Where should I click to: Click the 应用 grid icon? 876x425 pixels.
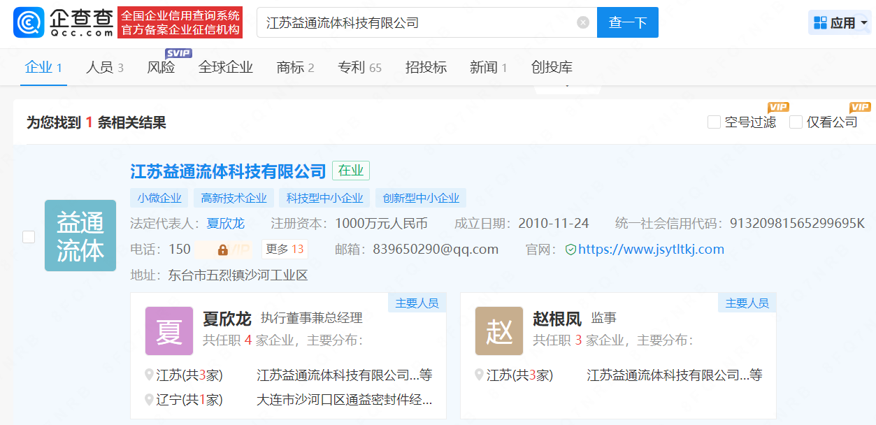click(x=821, y=23)
